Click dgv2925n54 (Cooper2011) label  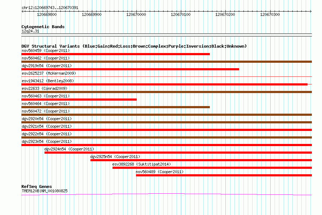click(x=115, y=157)
